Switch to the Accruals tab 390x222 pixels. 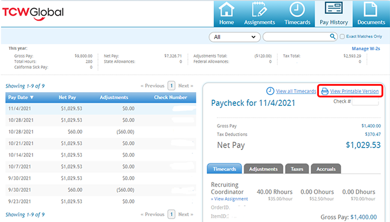326,169
